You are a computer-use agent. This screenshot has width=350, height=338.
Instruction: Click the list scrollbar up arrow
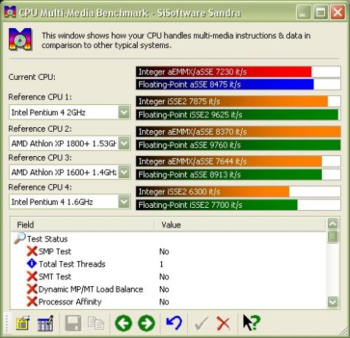click(x=332, y=224)
